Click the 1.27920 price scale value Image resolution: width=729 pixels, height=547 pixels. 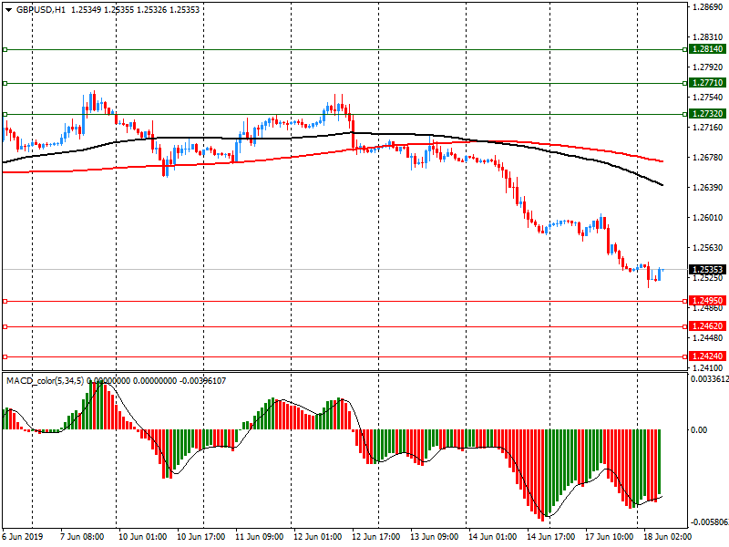coord(708,67)
